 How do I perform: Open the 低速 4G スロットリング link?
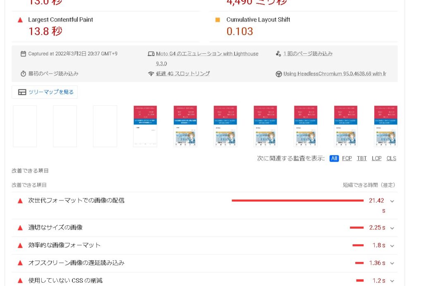183,74
